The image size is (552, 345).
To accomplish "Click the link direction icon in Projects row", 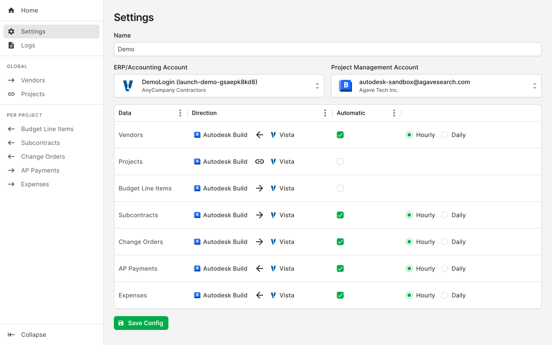I will tap(260, 162).
